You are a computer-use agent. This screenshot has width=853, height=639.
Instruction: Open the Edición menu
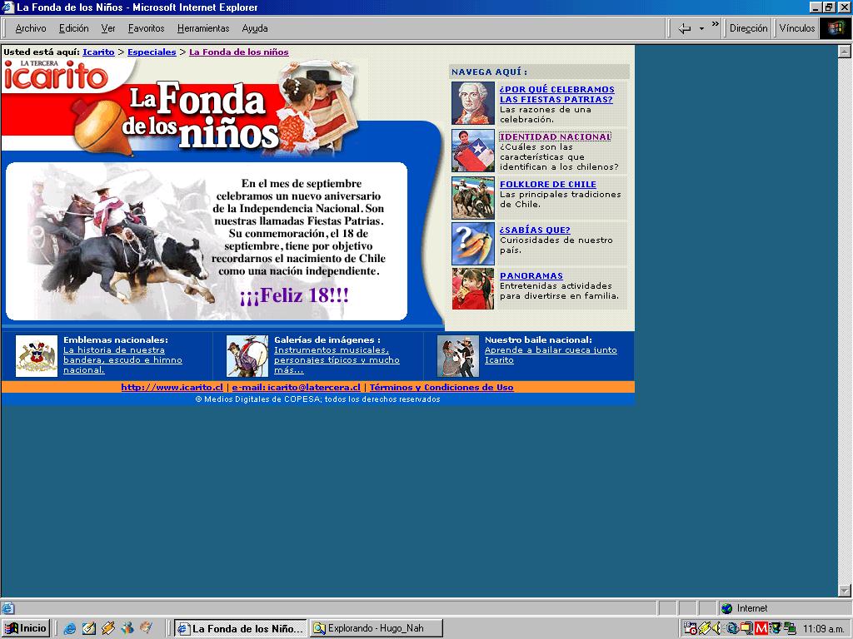pos(73,28)
